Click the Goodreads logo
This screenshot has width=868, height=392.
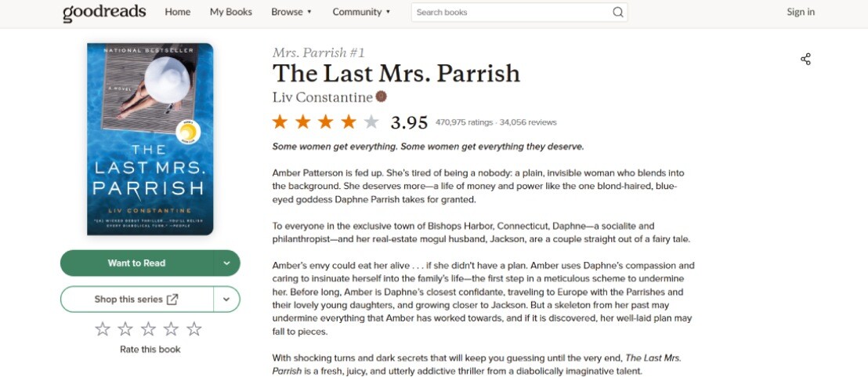point(104,13)
